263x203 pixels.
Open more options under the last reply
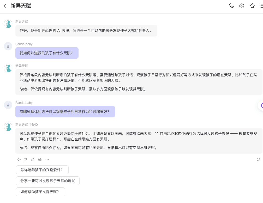tap(47, 159)
